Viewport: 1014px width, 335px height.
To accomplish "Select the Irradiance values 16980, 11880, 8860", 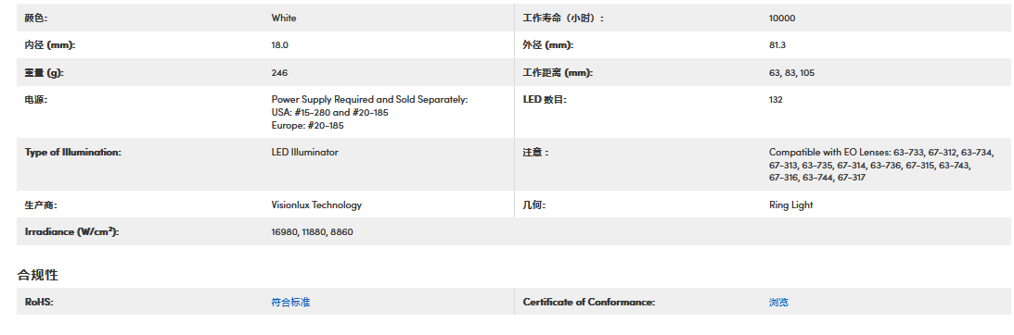I will [313, 231].
